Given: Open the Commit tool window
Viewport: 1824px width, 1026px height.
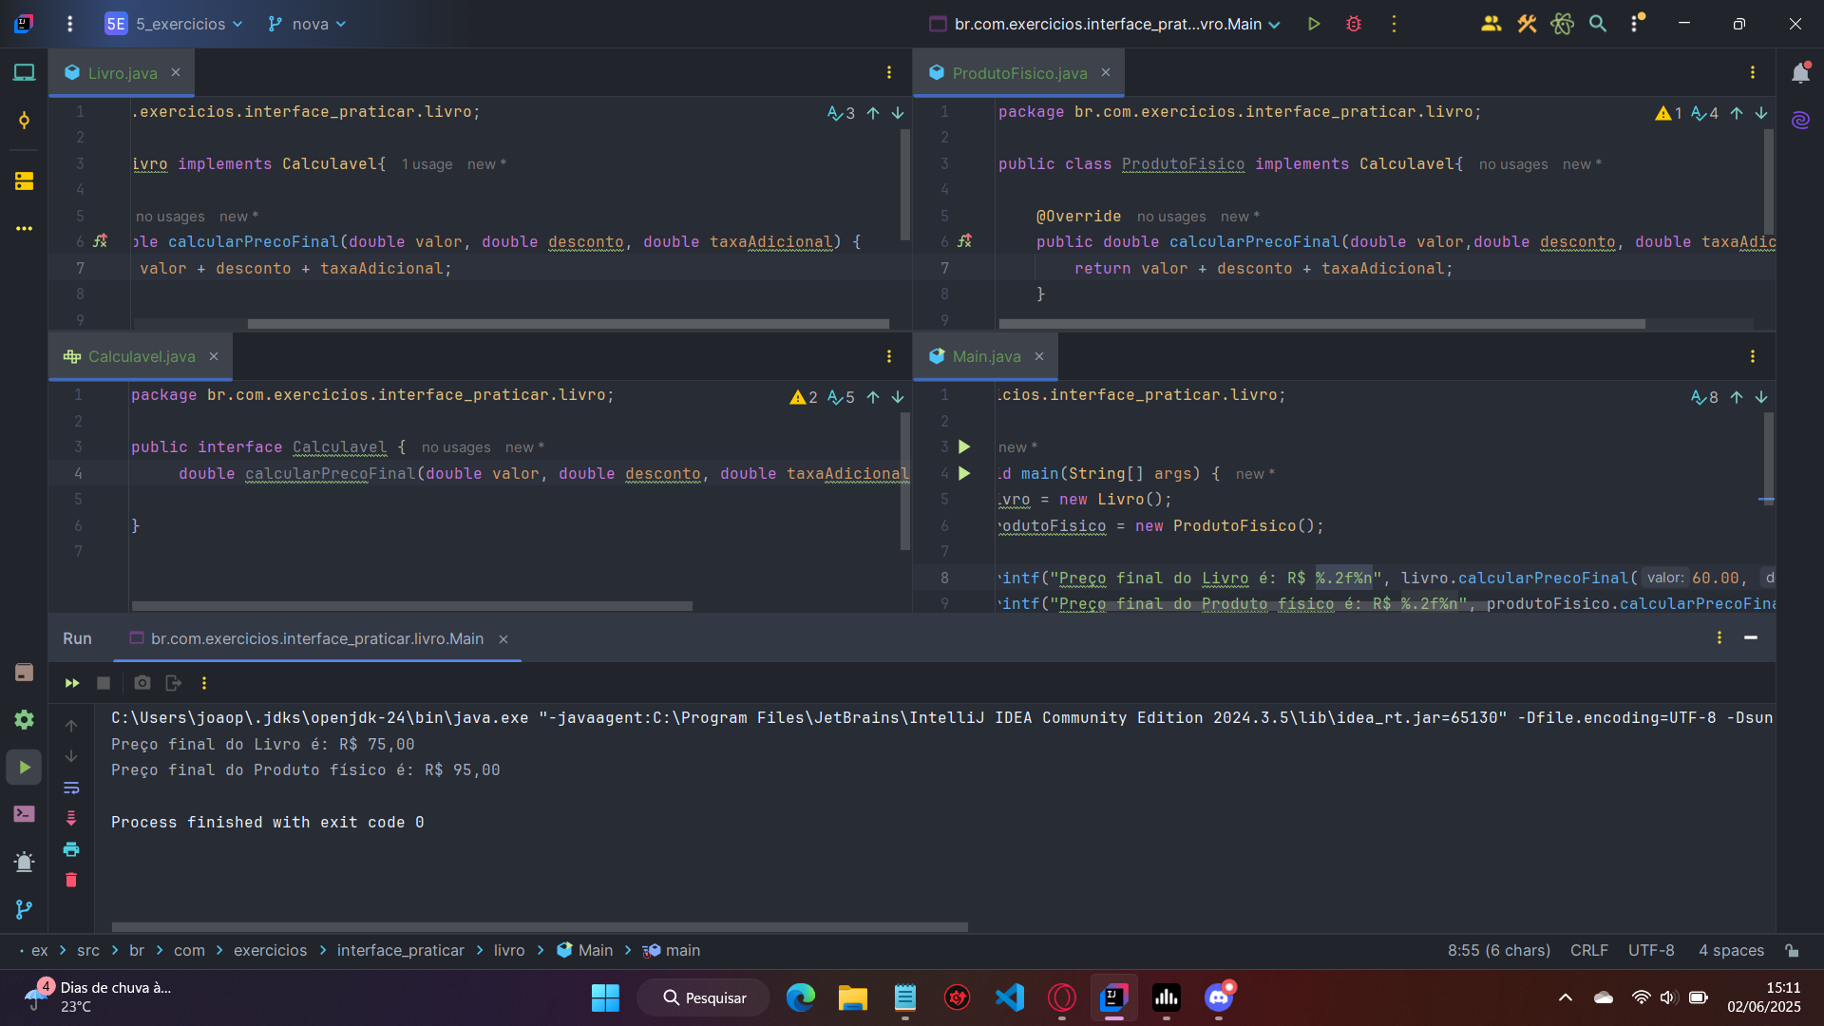Looking at the screenshot, I should pos(24,121).
